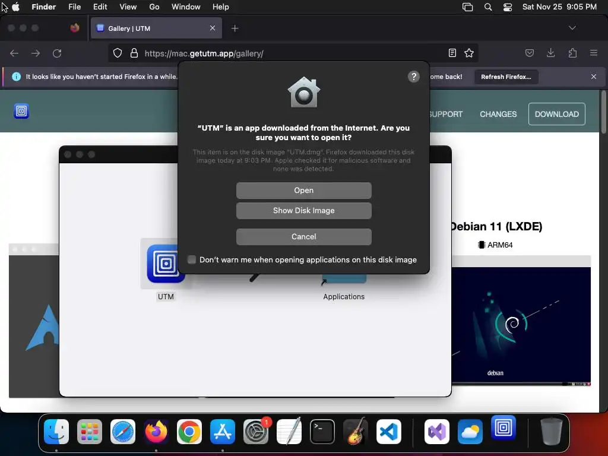Open the Help menu
This screenshot has width=608, height=456.
221,7
